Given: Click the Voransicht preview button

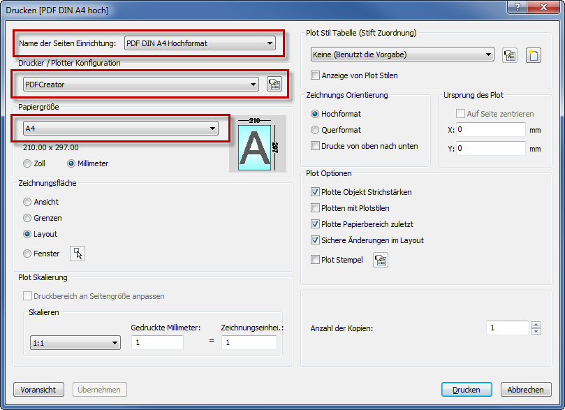Looking at the screenshot, I should pos(38,390).
